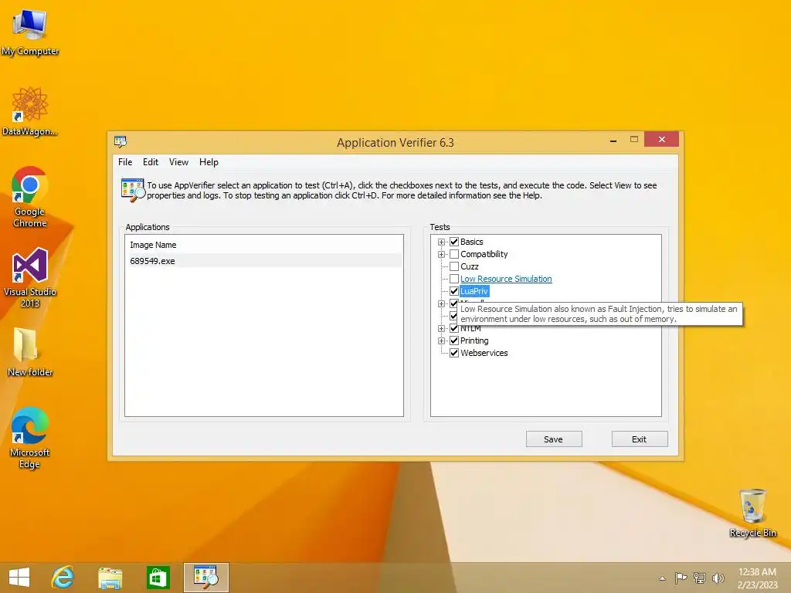This screenshot has width=791, height=593.
Task: Maximize the Application Verifier window
Action: [x=634, y=140]
